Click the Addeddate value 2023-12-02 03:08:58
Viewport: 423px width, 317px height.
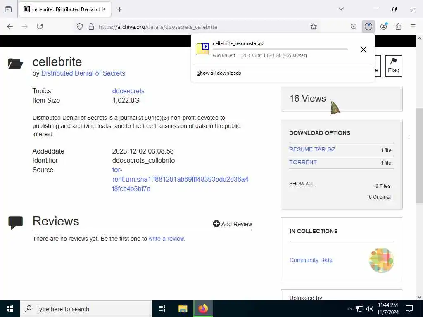[143, 151]
